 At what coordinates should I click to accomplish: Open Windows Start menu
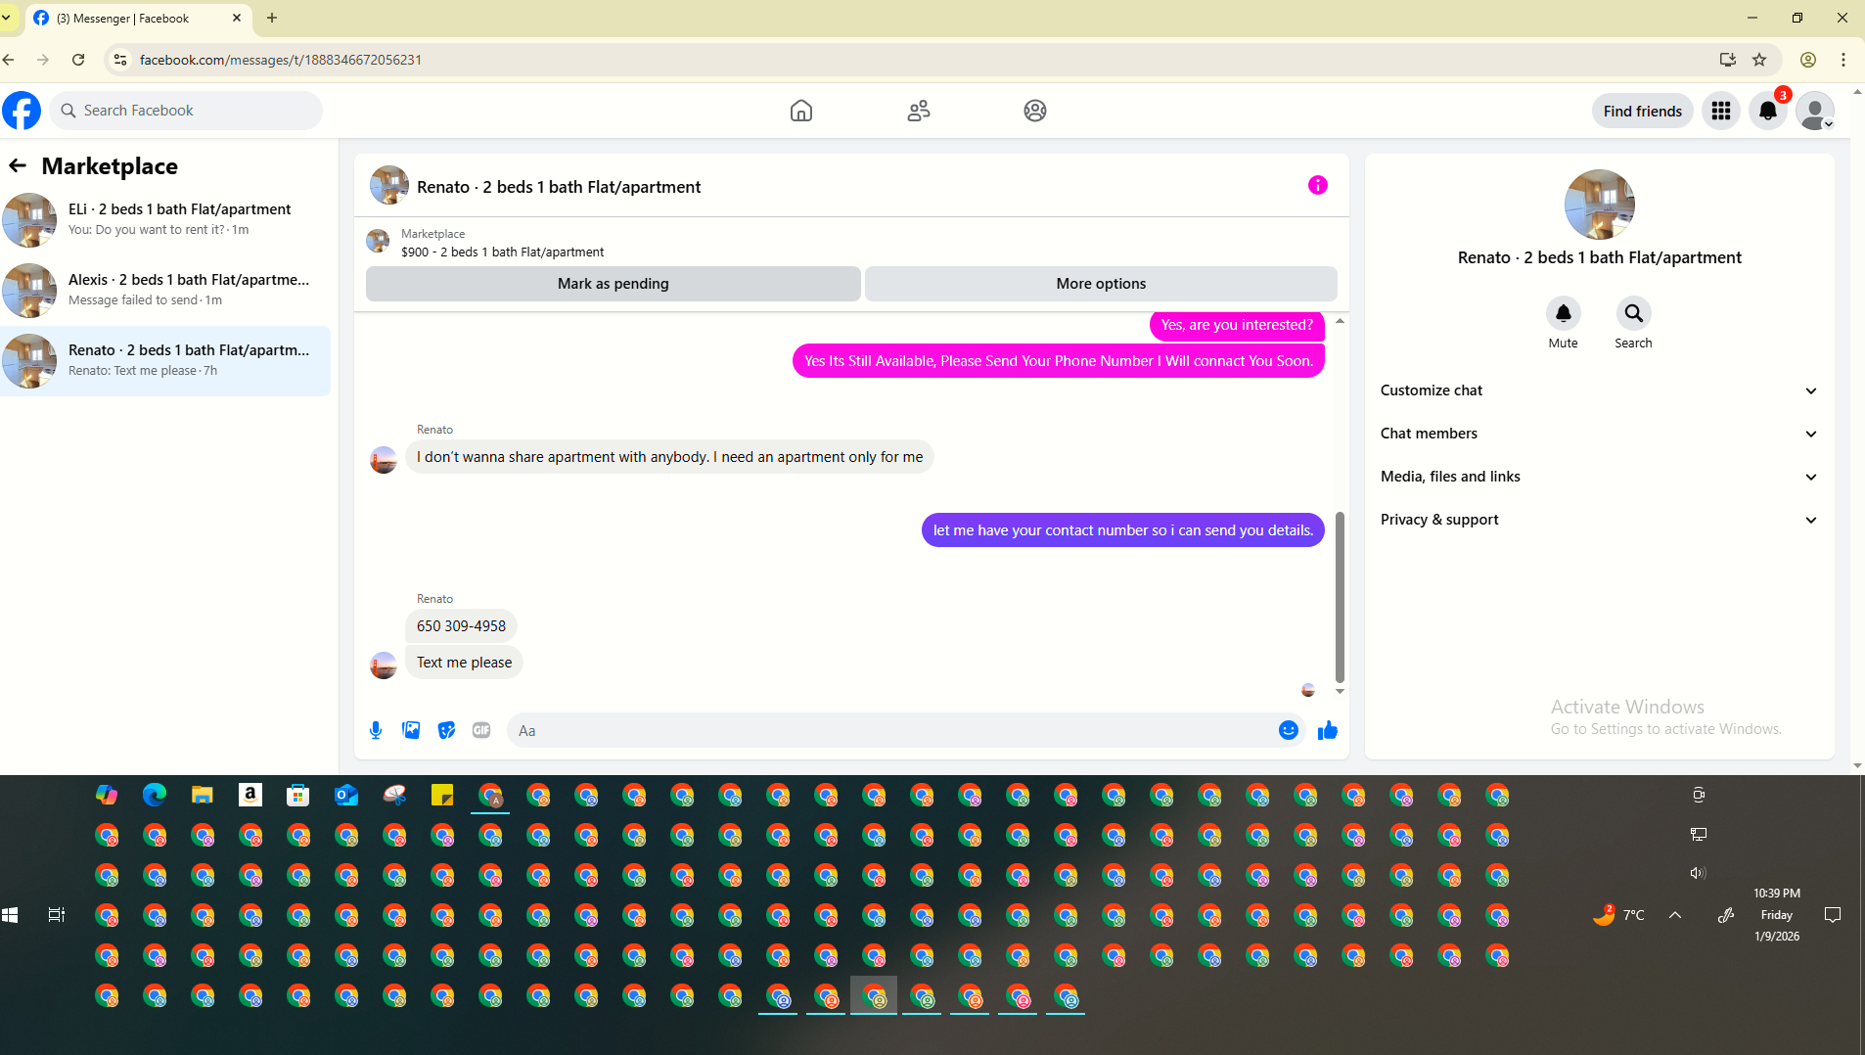point(10,915)
